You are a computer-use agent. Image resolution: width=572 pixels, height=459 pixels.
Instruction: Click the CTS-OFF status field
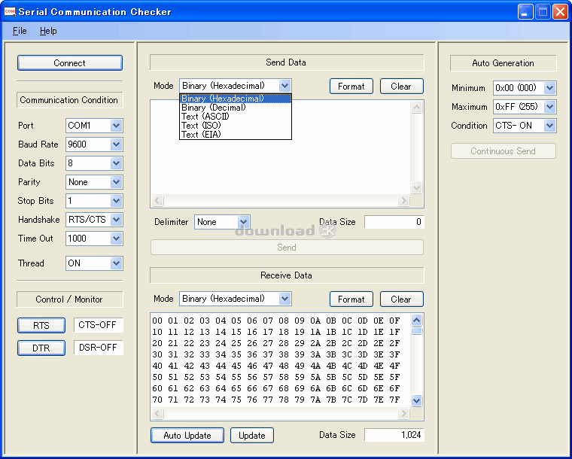pos(98,325)
